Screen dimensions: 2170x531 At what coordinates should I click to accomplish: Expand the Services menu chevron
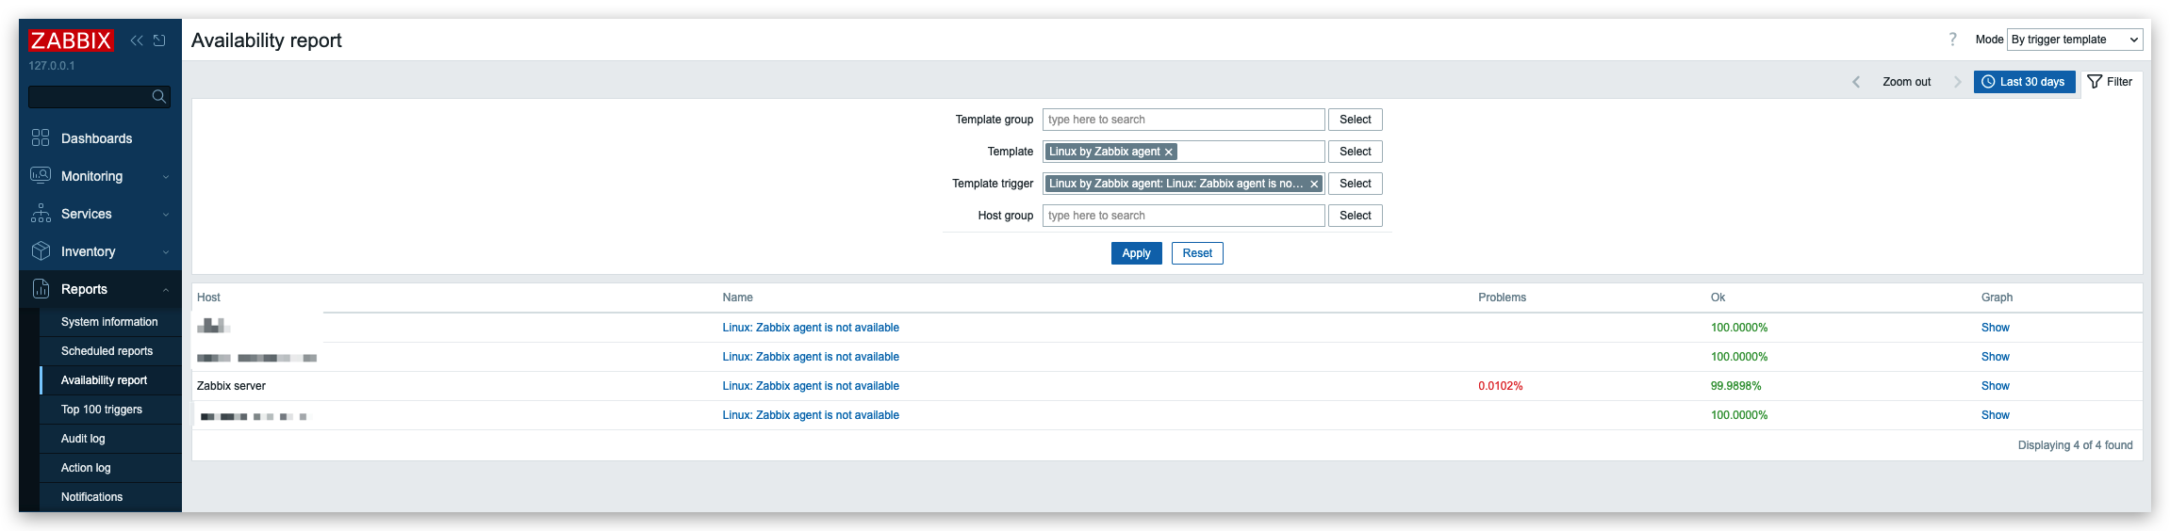tap(166, 215)
